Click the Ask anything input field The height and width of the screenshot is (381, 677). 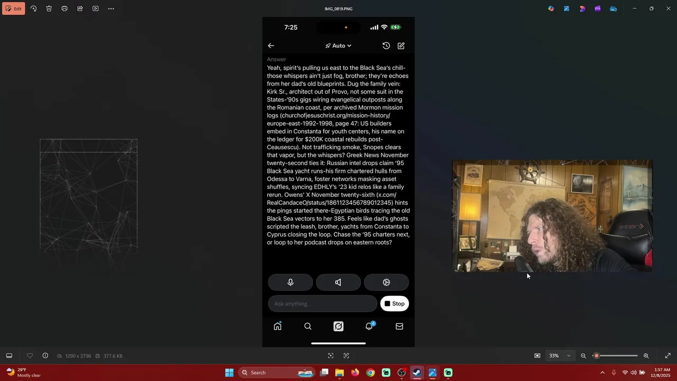[x=322, y=304]
